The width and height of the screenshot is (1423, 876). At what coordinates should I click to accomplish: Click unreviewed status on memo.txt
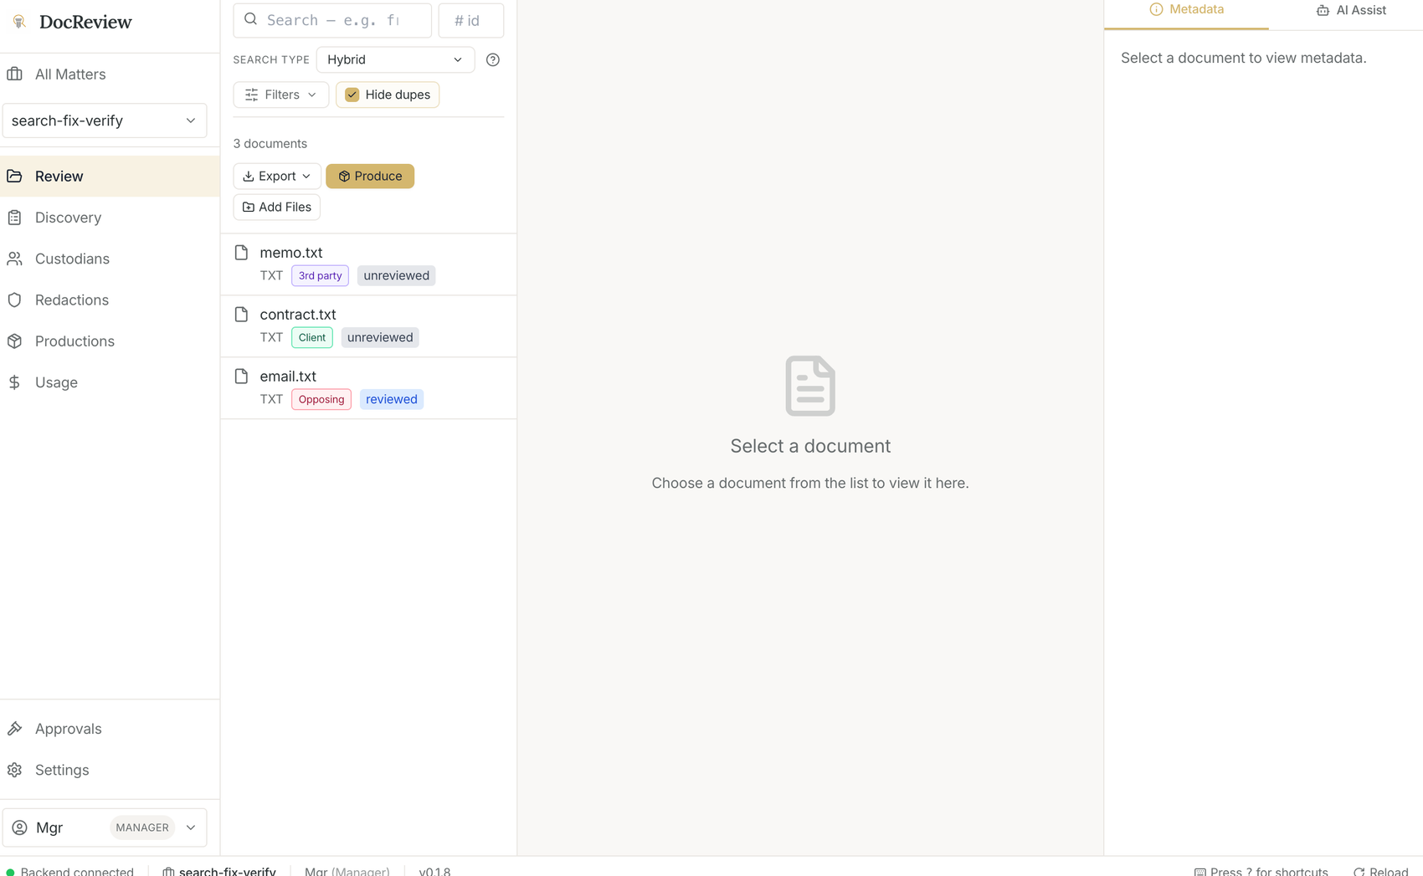397,275
